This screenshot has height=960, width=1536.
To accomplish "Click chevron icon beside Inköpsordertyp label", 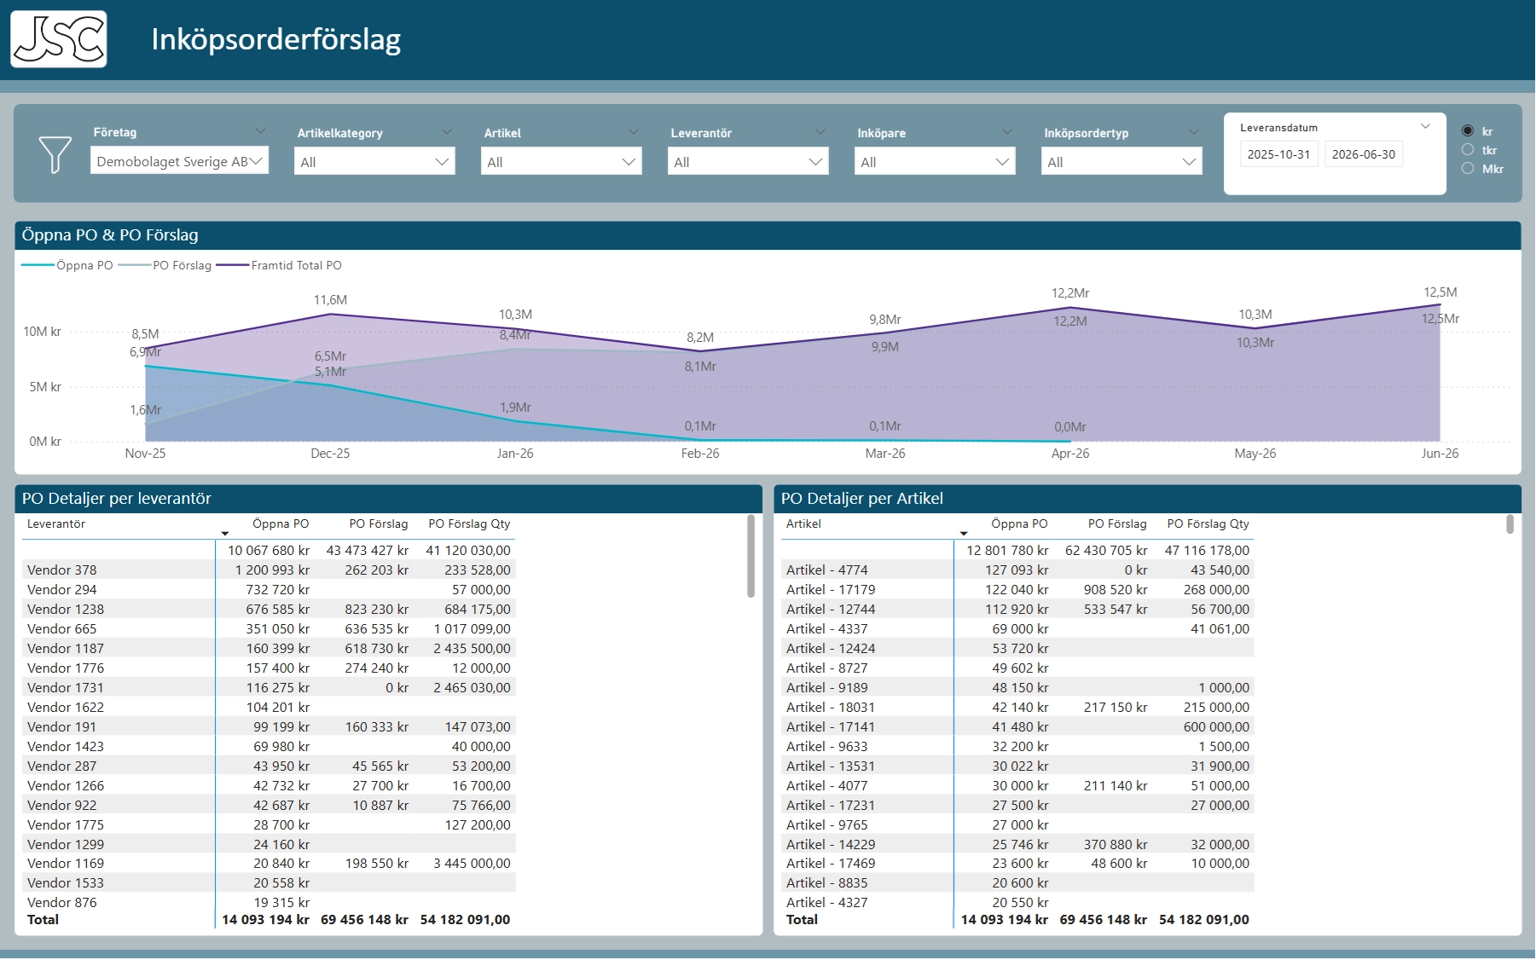I will (x=1194, y=132).
